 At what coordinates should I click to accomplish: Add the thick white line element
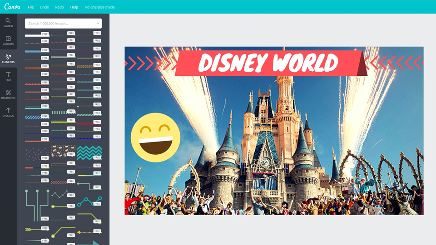[x=37, y=35]
